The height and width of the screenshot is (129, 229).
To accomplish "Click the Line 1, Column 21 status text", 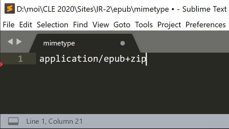I will [x=54, y=122].
